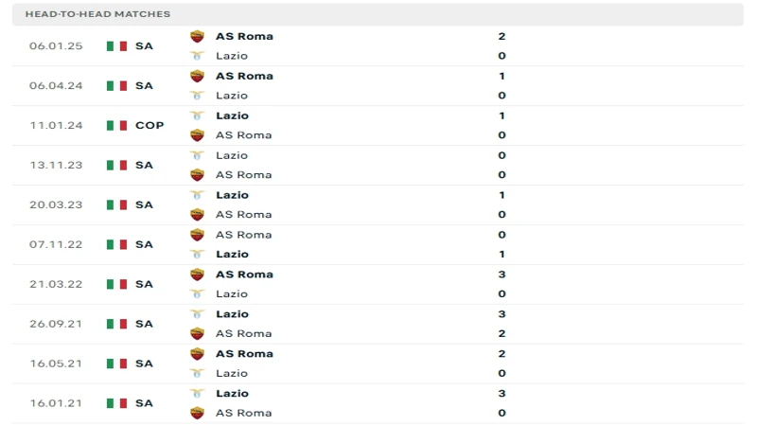Click Italy flag next to COP label
This screenshot has height=426, width=757.
116,125
